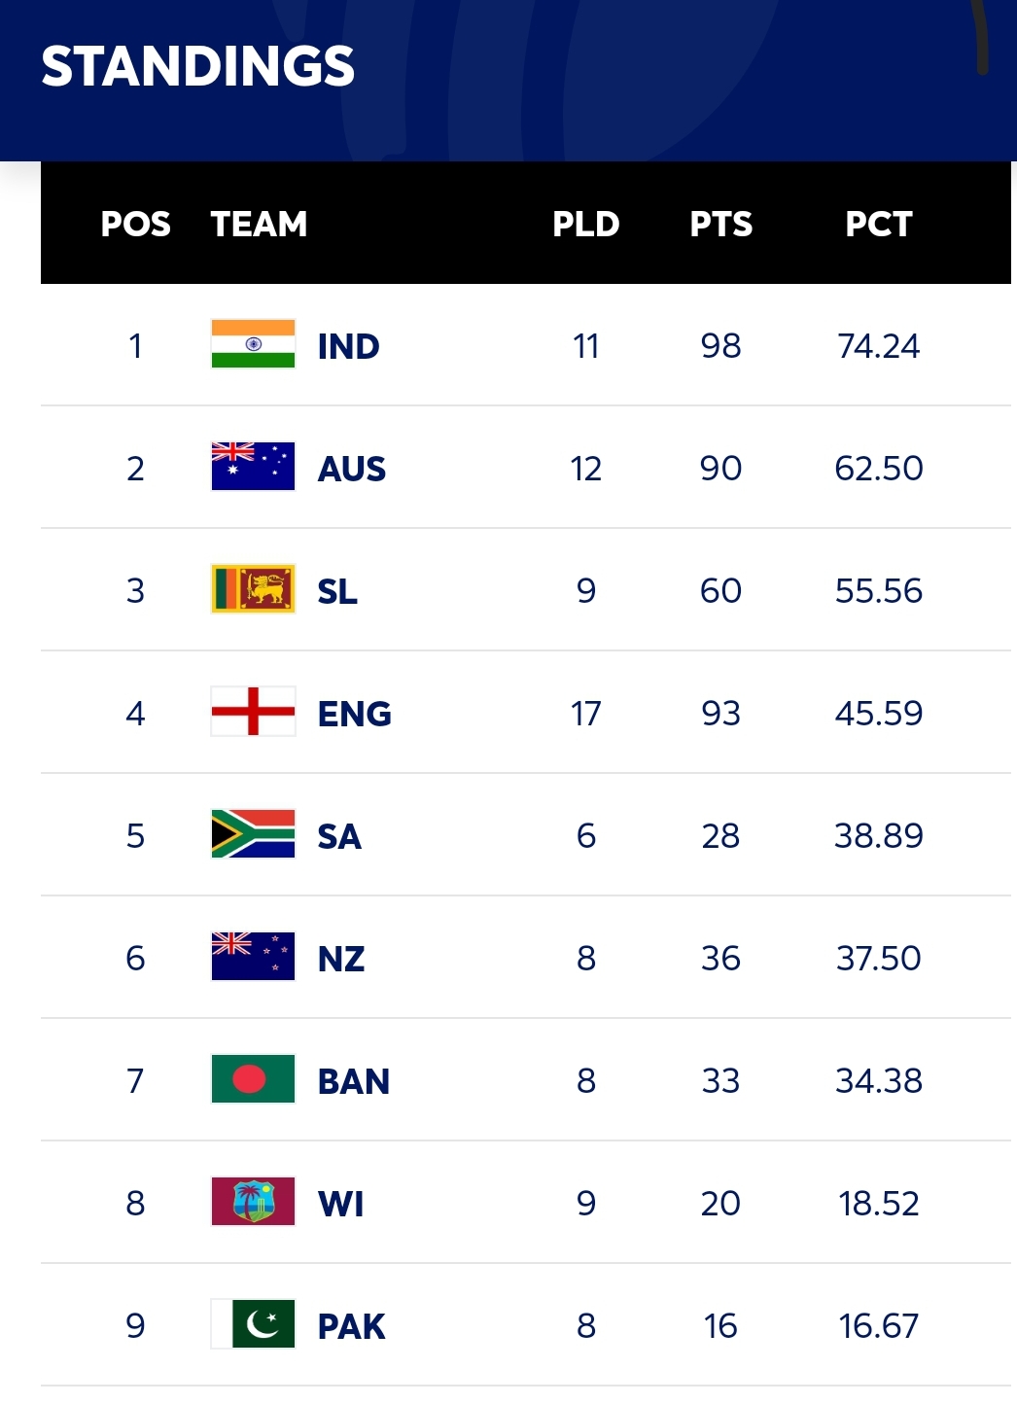Screen dimensions: 1017x1404
Task: Click the STANDINGS heading
Action: (197, 66)
